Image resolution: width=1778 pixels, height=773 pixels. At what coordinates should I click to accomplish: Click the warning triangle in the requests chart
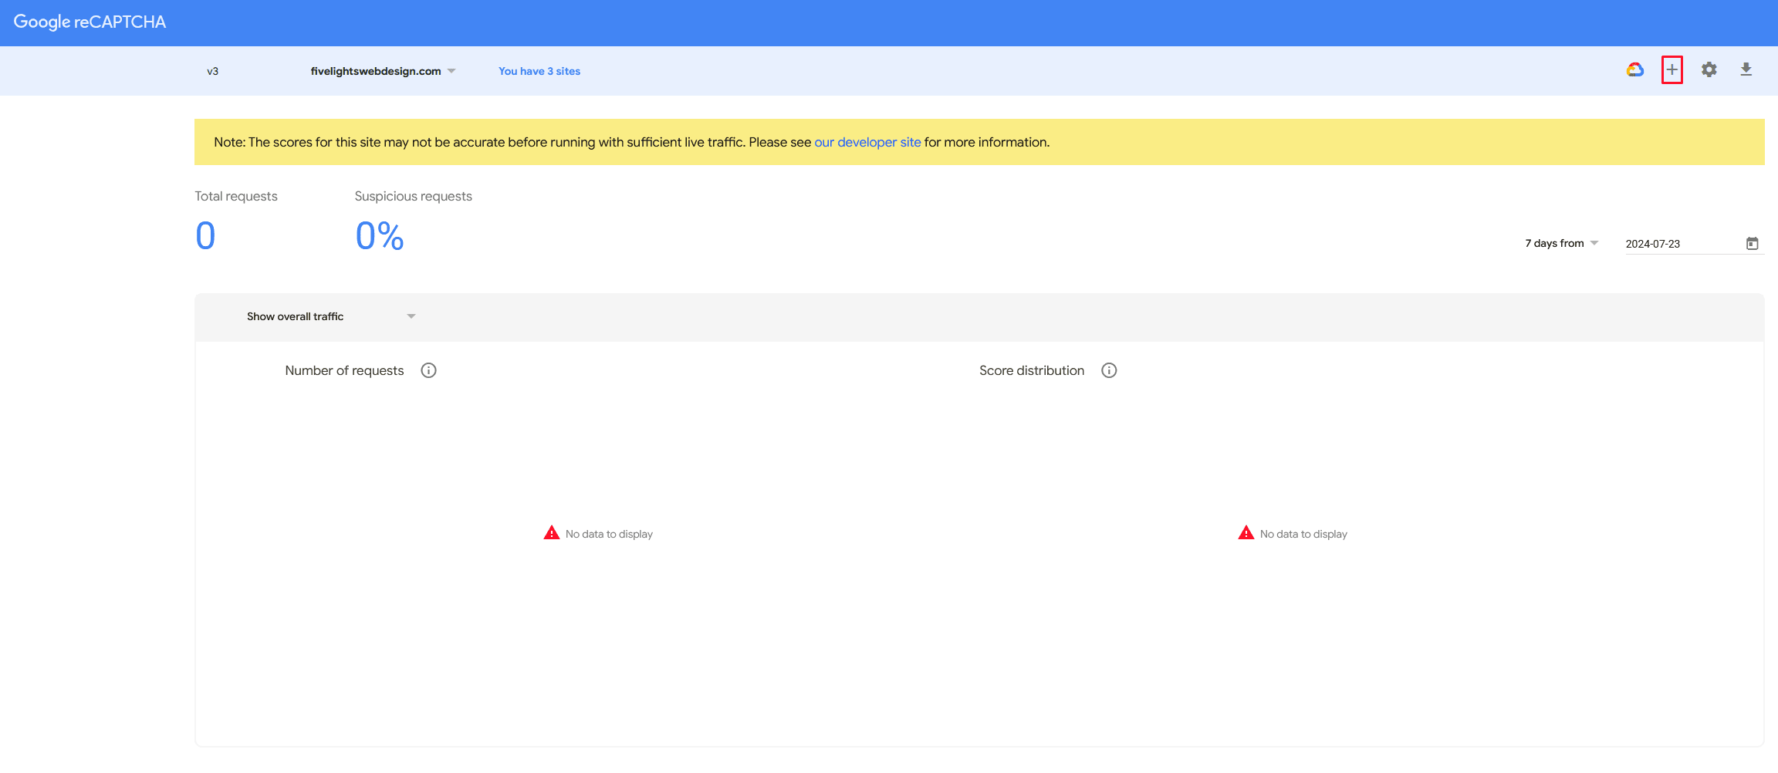tap(552, 532)
